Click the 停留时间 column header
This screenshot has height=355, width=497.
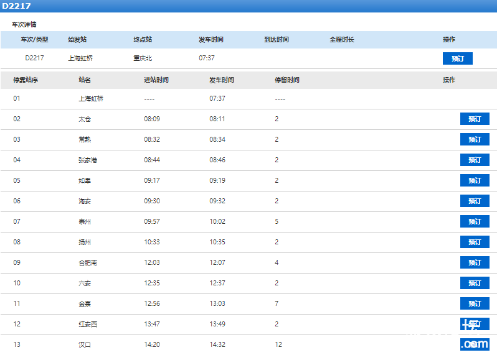(x=287, y=80)
